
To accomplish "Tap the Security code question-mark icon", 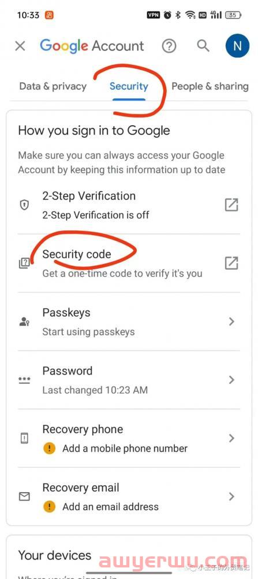I will [x=24, y=263].
